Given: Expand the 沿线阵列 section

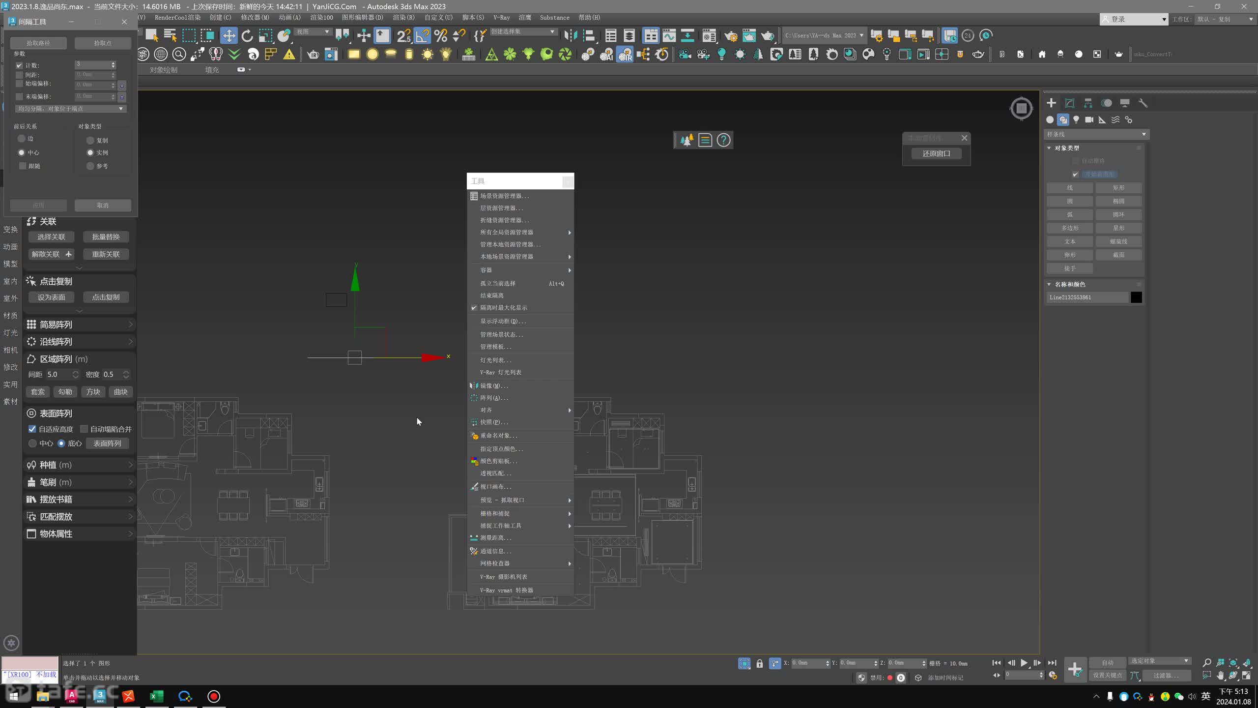Looking at the screenshot, I should (79, 342).
